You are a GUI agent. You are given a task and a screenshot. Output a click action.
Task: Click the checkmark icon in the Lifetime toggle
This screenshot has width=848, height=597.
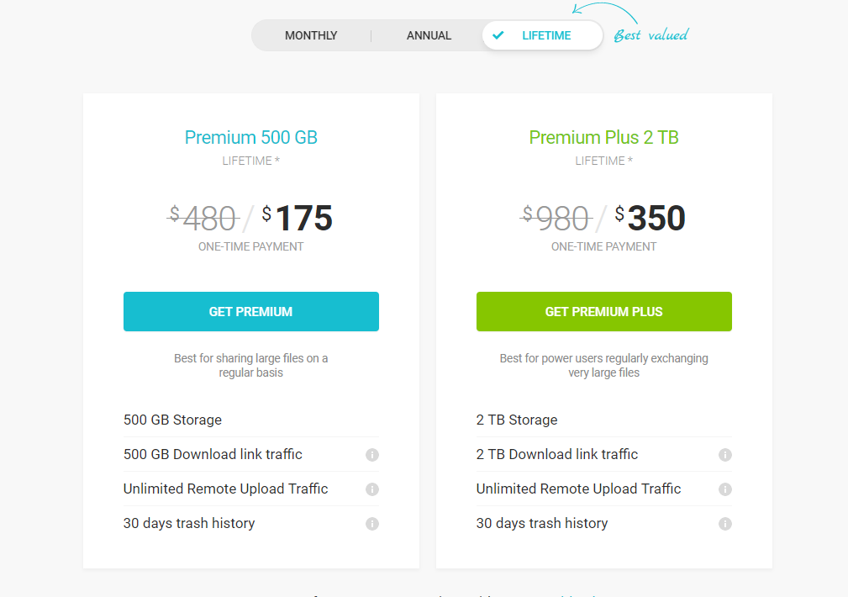[498, 35]
